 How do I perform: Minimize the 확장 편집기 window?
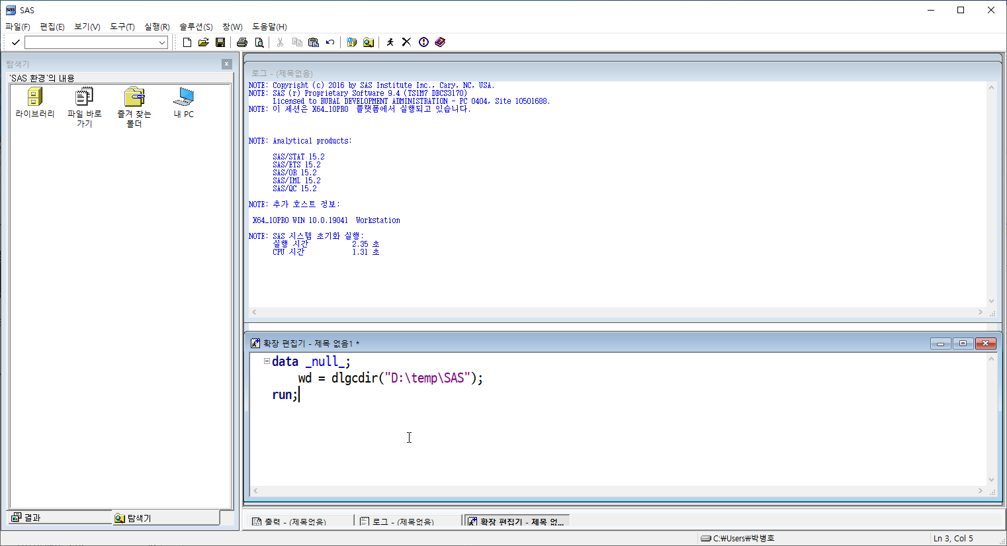(940, 343)
